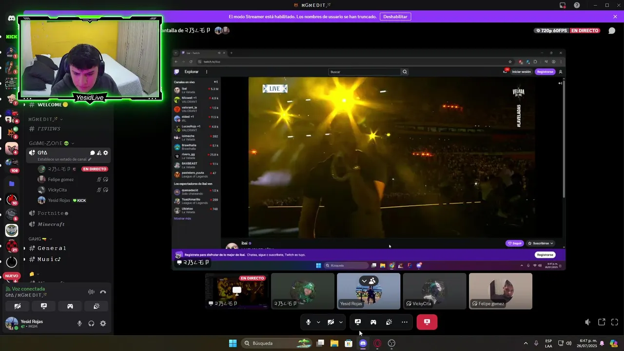
Task: Toggle camera in call control bar
Action: [331, 322]
